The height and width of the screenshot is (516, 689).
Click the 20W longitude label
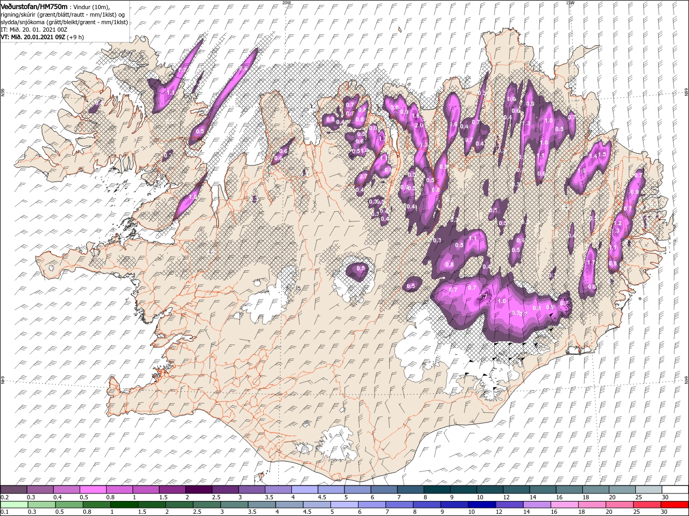pyautogui.click(x=286, y=3)
